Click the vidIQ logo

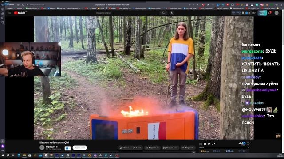point(242,144)
